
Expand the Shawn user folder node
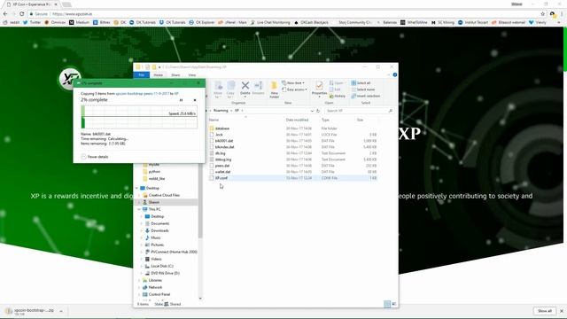(139, 202)
